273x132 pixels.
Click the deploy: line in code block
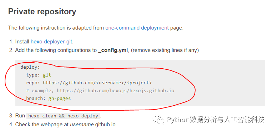(x=30, y=67)
